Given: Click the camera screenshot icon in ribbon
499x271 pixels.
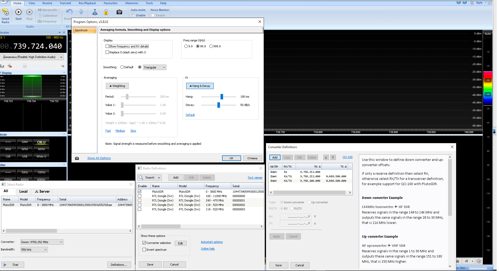Looking at the screenshot, I should [119, 12].
